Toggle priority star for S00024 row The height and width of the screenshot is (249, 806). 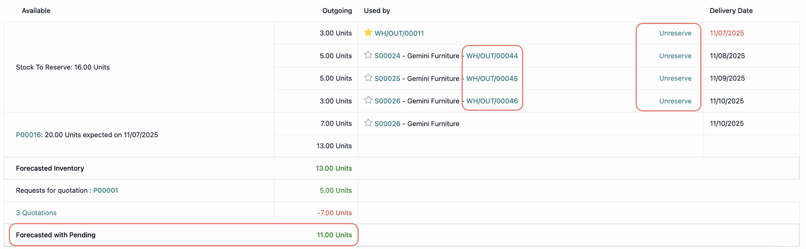[x=368, y=55]
